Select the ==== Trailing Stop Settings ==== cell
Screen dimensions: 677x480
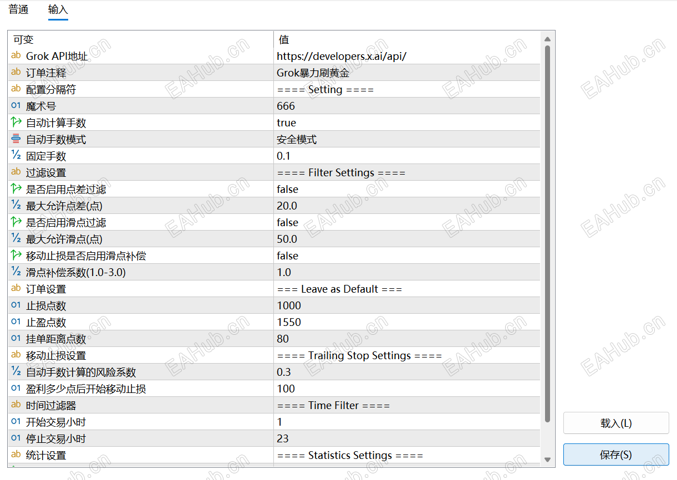407,355
